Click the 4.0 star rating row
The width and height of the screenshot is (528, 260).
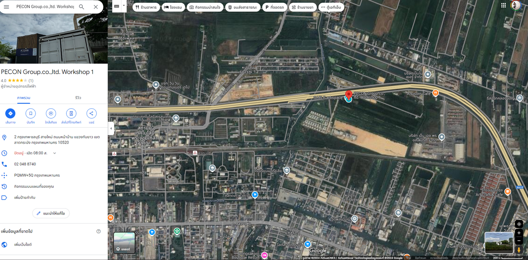coord(17,80)
